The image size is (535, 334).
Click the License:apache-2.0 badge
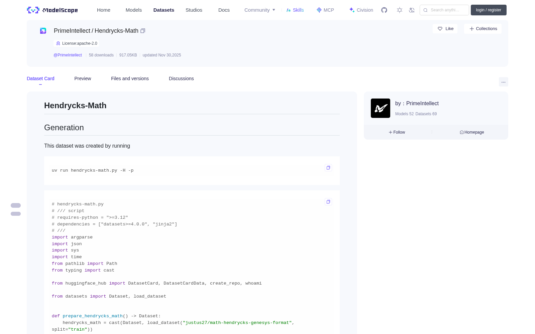[76, 43]
